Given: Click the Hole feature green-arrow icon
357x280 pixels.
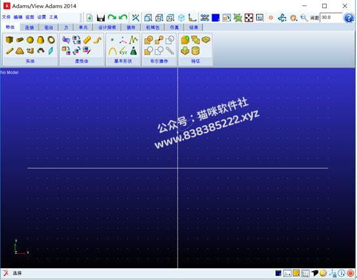Looking at the screenshot, I should pos(185,50).
